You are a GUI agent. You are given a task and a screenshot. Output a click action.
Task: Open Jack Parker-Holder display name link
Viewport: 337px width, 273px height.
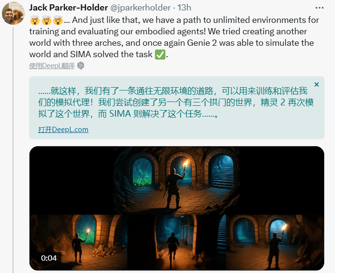coord(68,8)
